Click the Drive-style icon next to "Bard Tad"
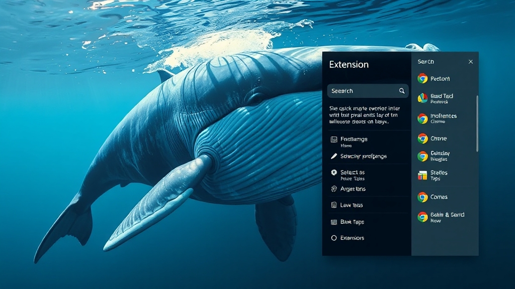The image size is (515, 289). (422, 98)
